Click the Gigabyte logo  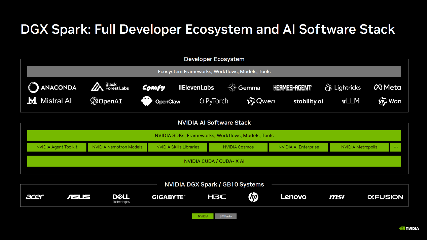[x=169, y=197]
